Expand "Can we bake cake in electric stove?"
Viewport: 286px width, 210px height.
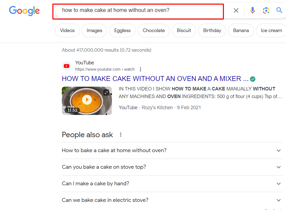(x=278, y=200)
